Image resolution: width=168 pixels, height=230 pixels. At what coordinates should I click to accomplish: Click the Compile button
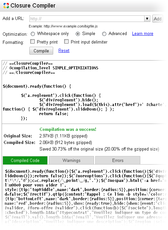41,51
